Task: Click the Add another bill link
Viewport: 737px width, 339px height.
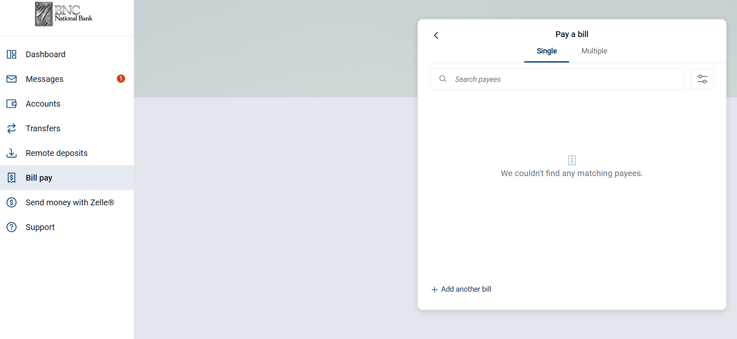Action: (466, 289)
